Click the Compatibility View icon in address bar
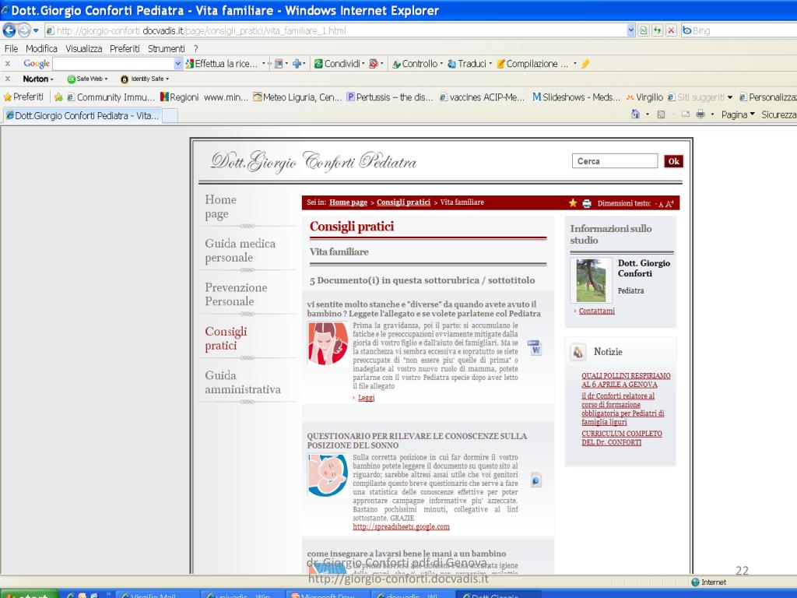This screenshot has width=797, height=598. 644,30
